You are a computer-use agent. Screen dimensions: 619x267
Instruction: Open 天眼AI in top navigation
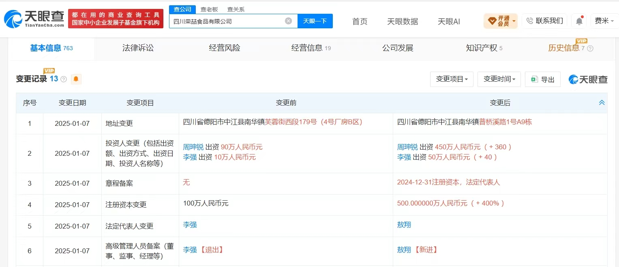(x=449, y=21)
